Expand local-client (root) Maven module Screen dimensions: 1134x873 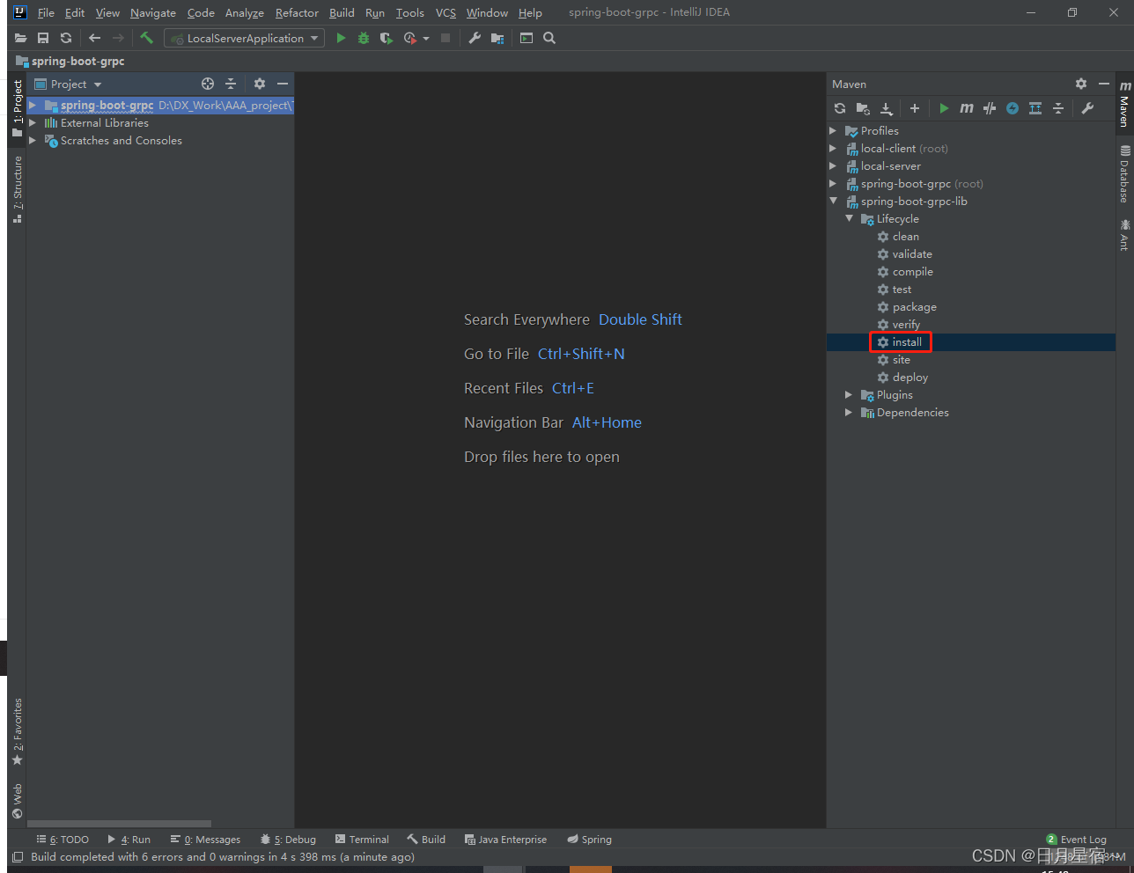(833, 149)
